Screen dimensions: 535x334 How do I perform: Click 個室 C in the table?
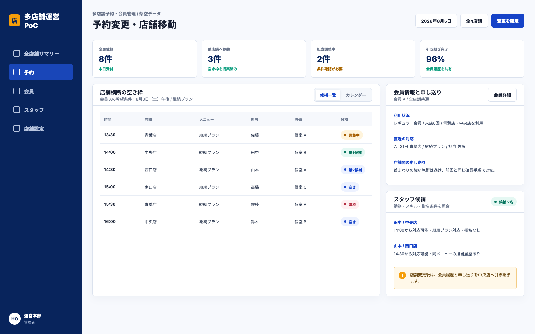click(x=300, y=187)
